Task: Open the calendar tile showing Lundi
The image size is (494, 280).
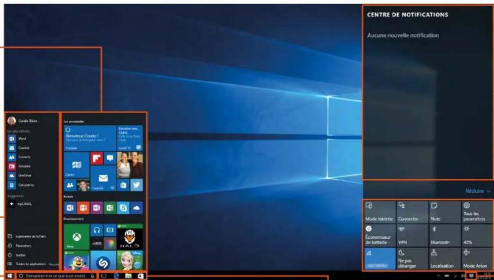Action: tap(130, 138)
